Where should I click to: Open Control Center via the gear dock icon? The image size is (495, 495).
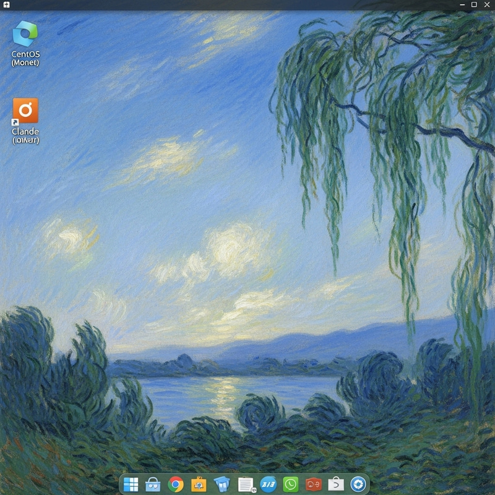coord(359,485)
